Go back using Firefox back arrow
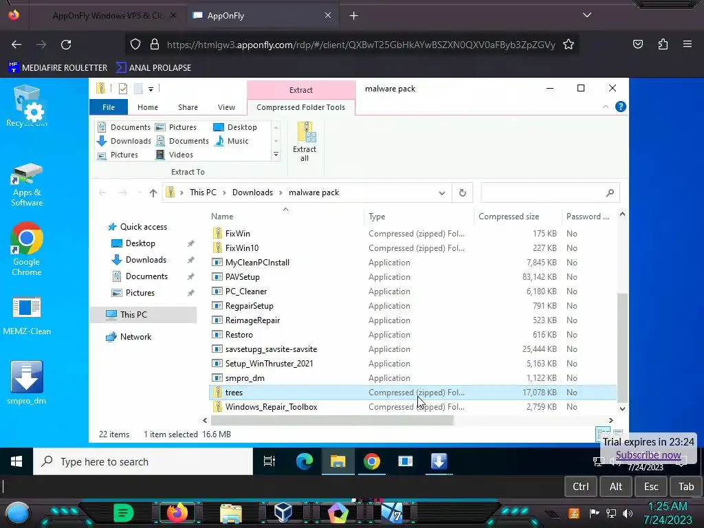This screenshot has height=528, width=704. tap(16, 45)
